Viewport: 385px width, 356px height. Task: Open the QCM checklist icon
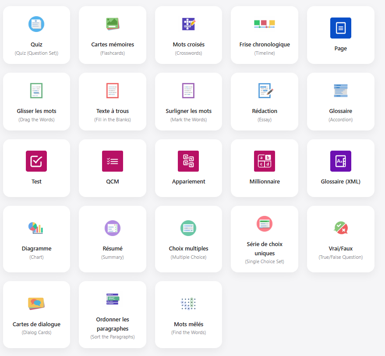click(113, 161)
